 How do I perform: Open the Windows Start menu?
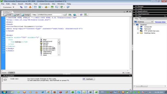pos(4,92)
